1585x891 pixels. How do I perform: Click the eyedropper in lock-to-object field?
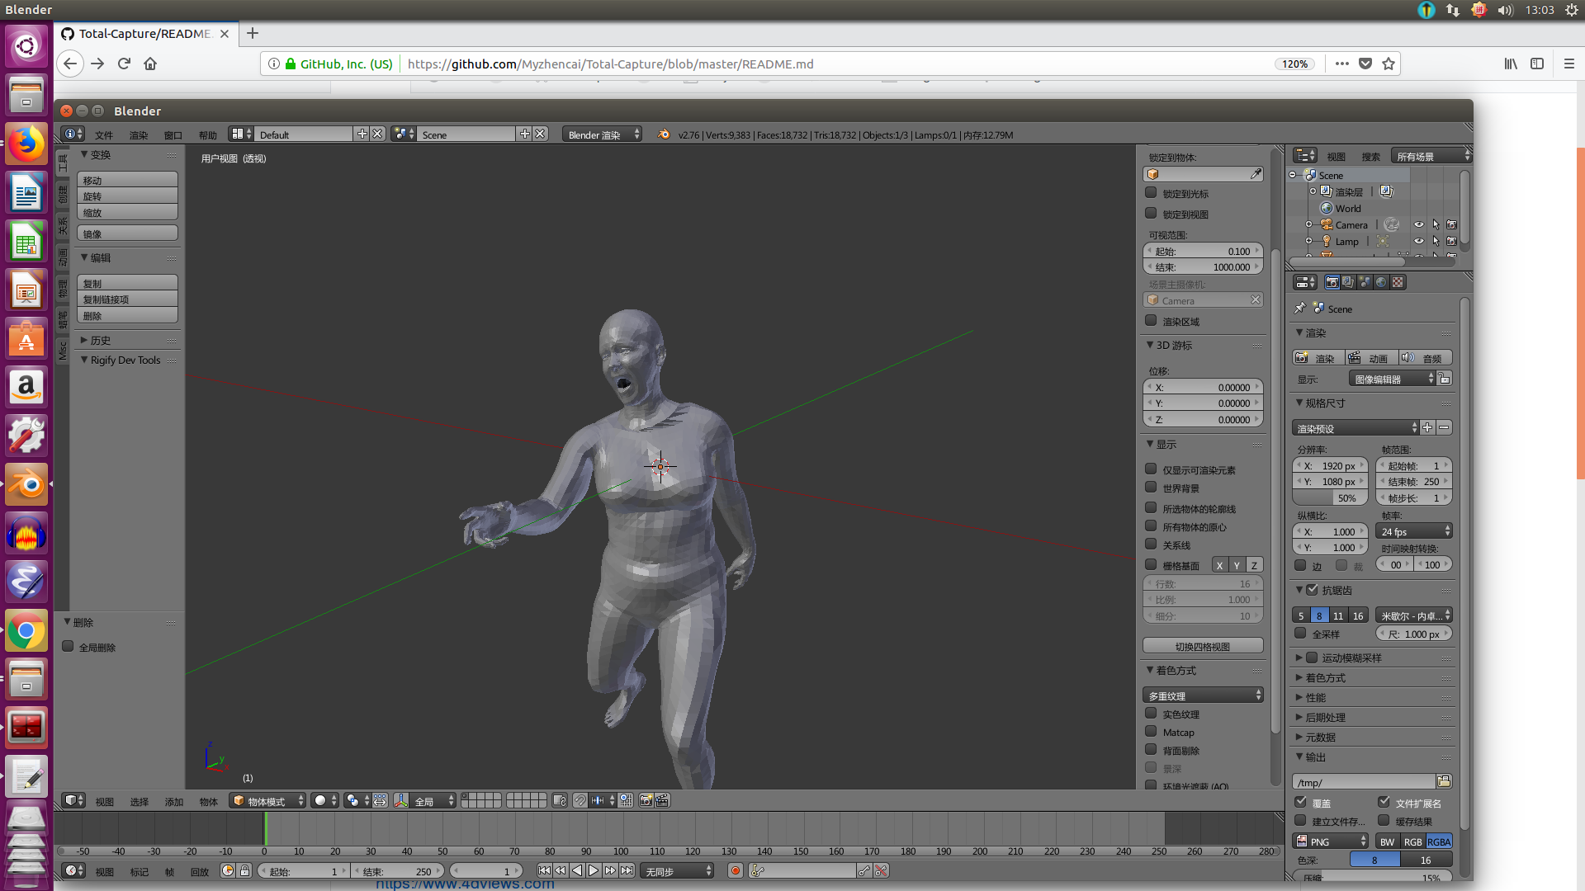pos(1256,174)
